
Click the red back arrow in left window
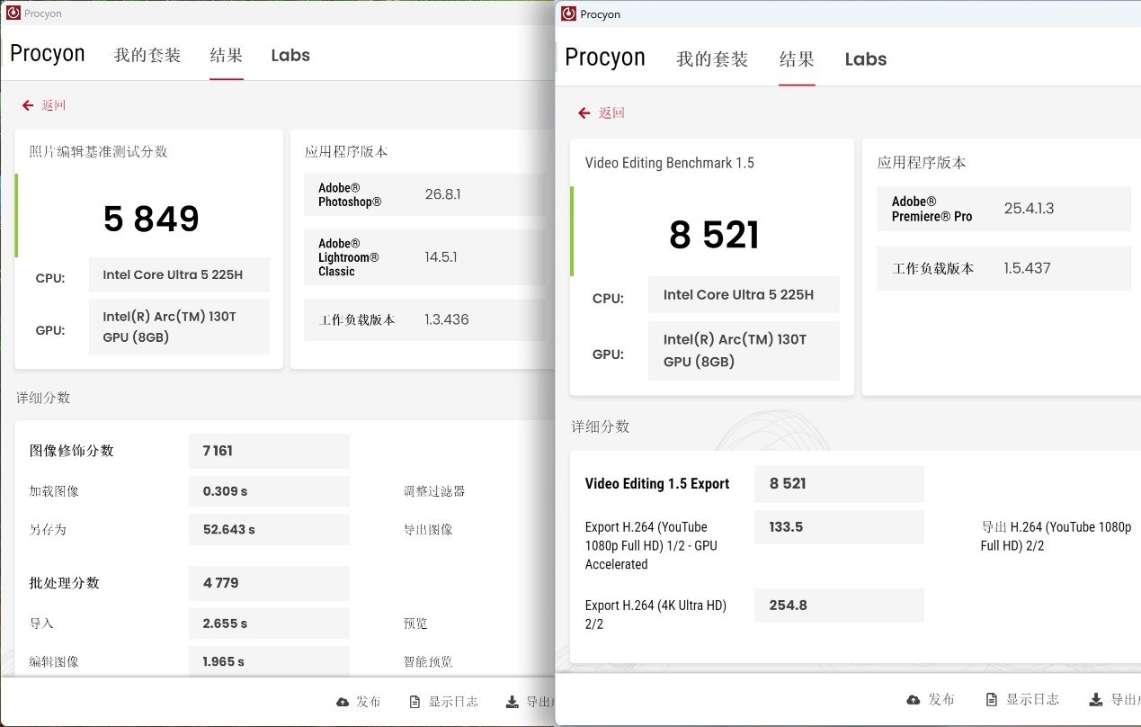28,105
